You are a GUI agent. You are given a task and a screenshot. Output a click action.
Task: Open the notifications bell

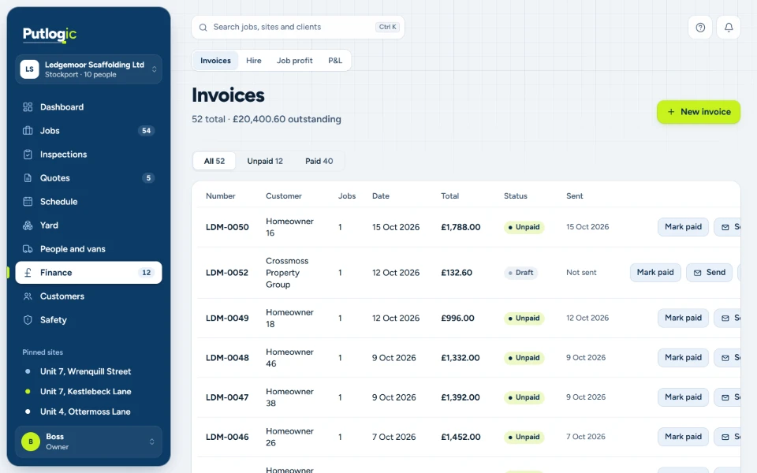[729, 28]
